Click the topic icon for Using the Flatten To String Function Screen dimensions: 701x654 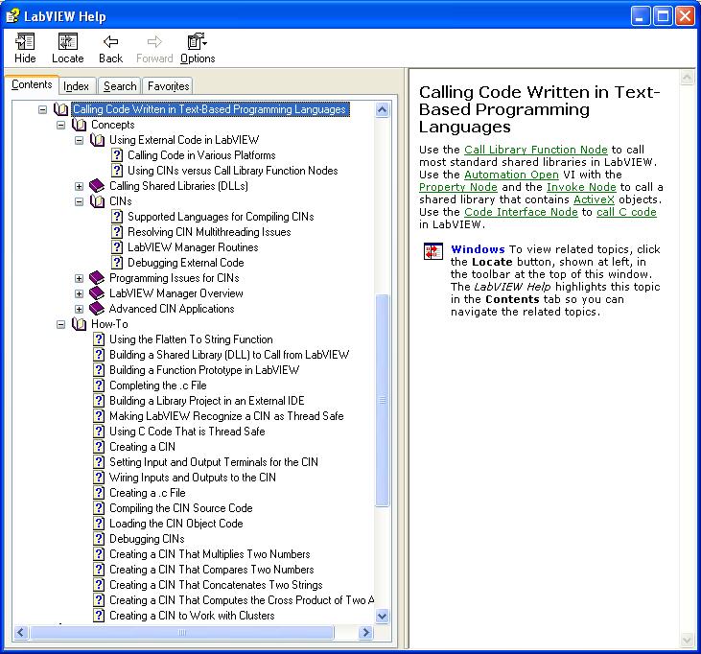pos(99,339)
